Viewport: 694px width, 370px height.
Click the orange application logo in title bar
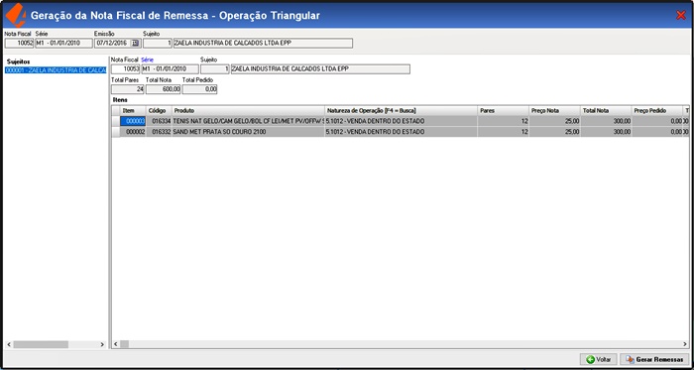15,15
